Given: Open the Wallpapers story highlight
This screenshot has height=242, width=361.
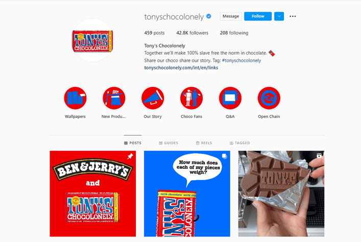Looking at the screenshot, I should point(75,98).
